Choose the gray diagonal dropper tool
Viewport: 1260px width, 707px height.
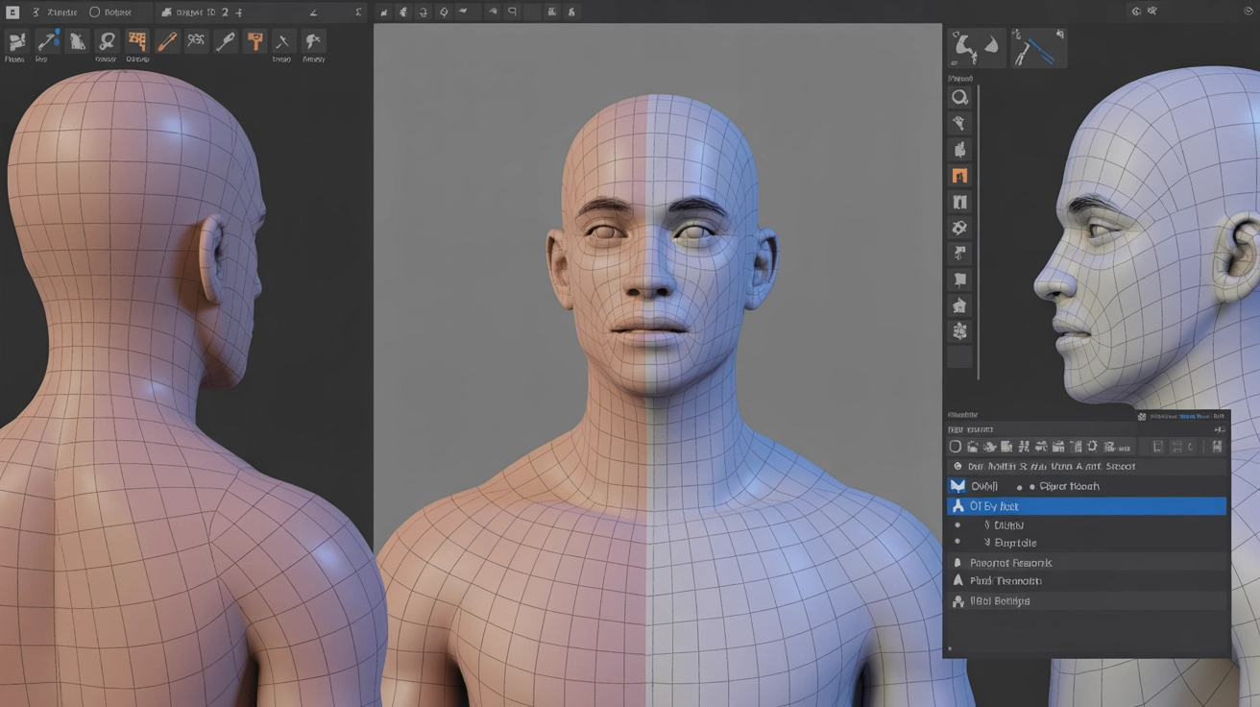(226, 41)
